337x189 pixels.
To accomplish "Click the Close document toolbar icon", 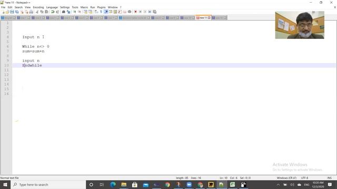I will click(x=22, y=12).
